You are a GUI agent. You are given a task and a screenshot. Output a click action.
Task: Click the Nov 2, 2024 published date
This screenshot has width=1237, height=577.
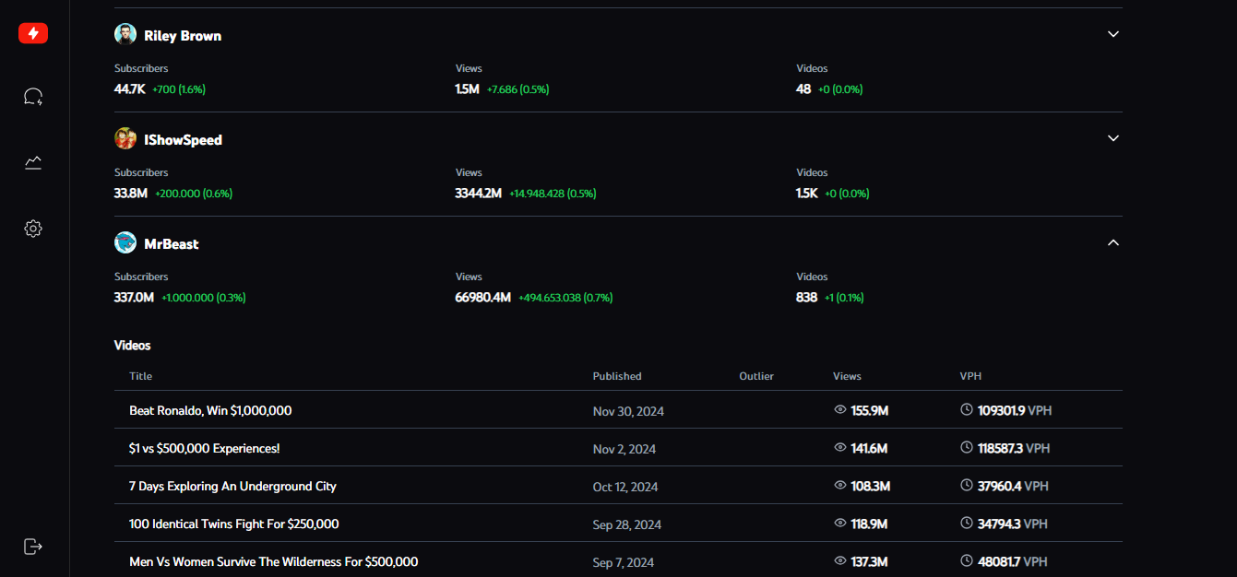click(x=624, y=449)
